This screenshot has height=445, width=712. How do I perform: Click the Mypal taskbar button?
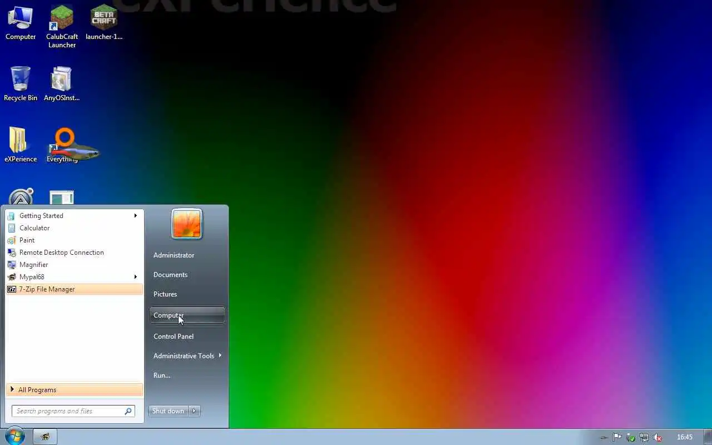point(45,437)
